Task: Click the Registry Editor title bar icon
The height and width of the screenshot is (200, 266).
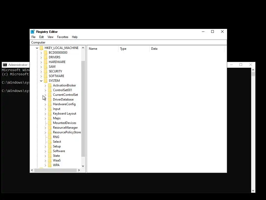Action: click(x=32, y=32)
